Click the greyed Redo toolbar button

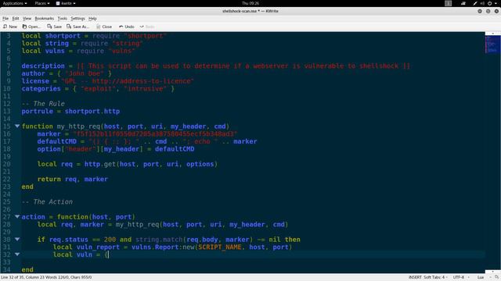coord(147,27)
